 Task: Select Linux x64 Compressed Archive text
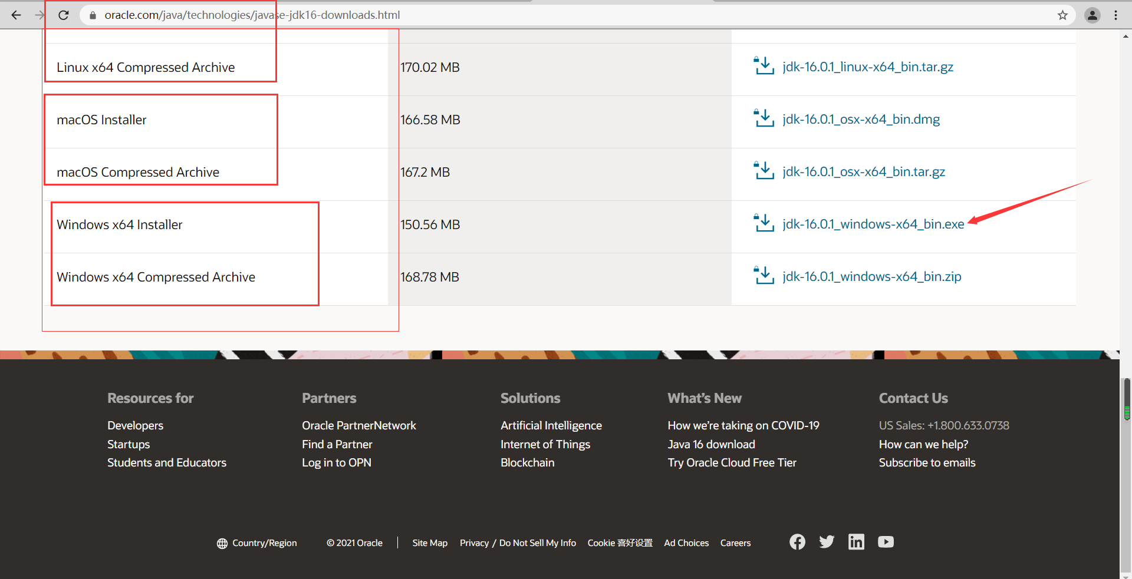pos(146,67)
